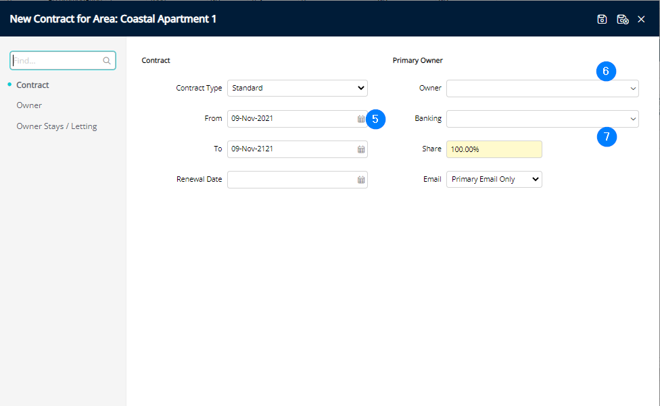
Task: Expand the Banking dropdown
Action: click(542, 119)
